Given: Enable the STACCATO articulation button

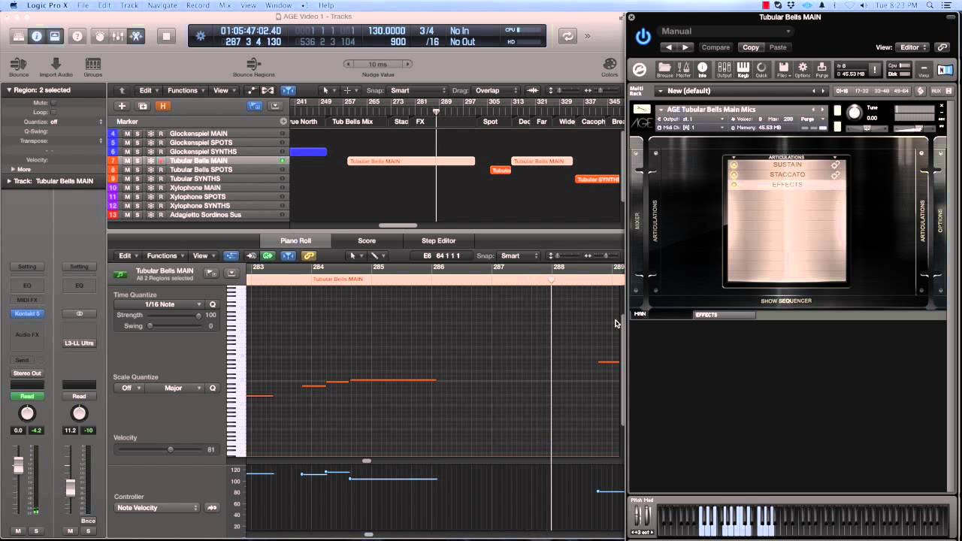Looking at the screenshot, I should (734, 174).
